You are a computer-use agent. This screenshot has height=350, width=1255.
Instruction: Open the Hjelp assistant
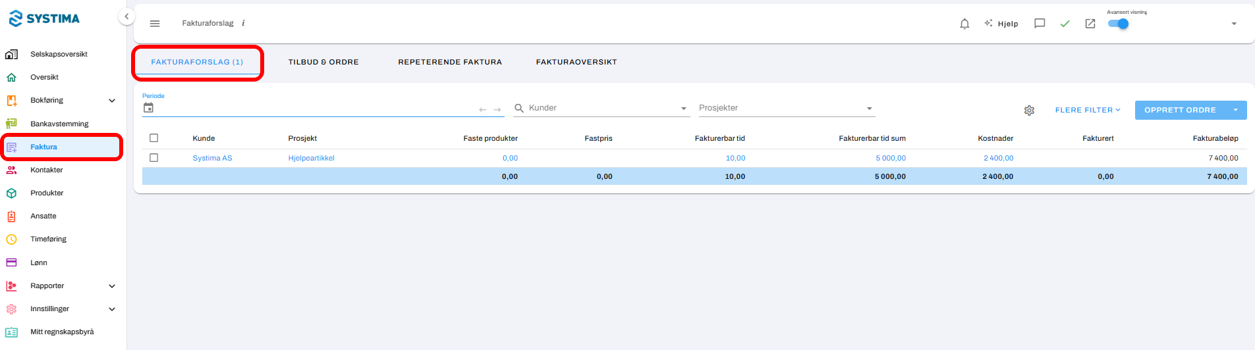(x=1001, y=24)
